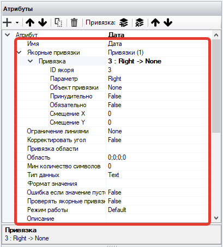223x247 pixels.
Task: Click the plus icon to add attribute
Action: 7,22
